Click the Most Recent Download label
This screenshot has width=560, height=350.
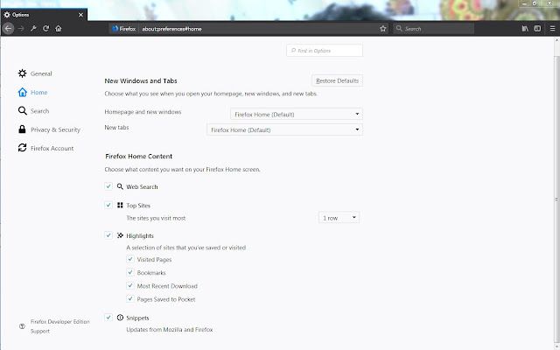[x=167, y=286]
